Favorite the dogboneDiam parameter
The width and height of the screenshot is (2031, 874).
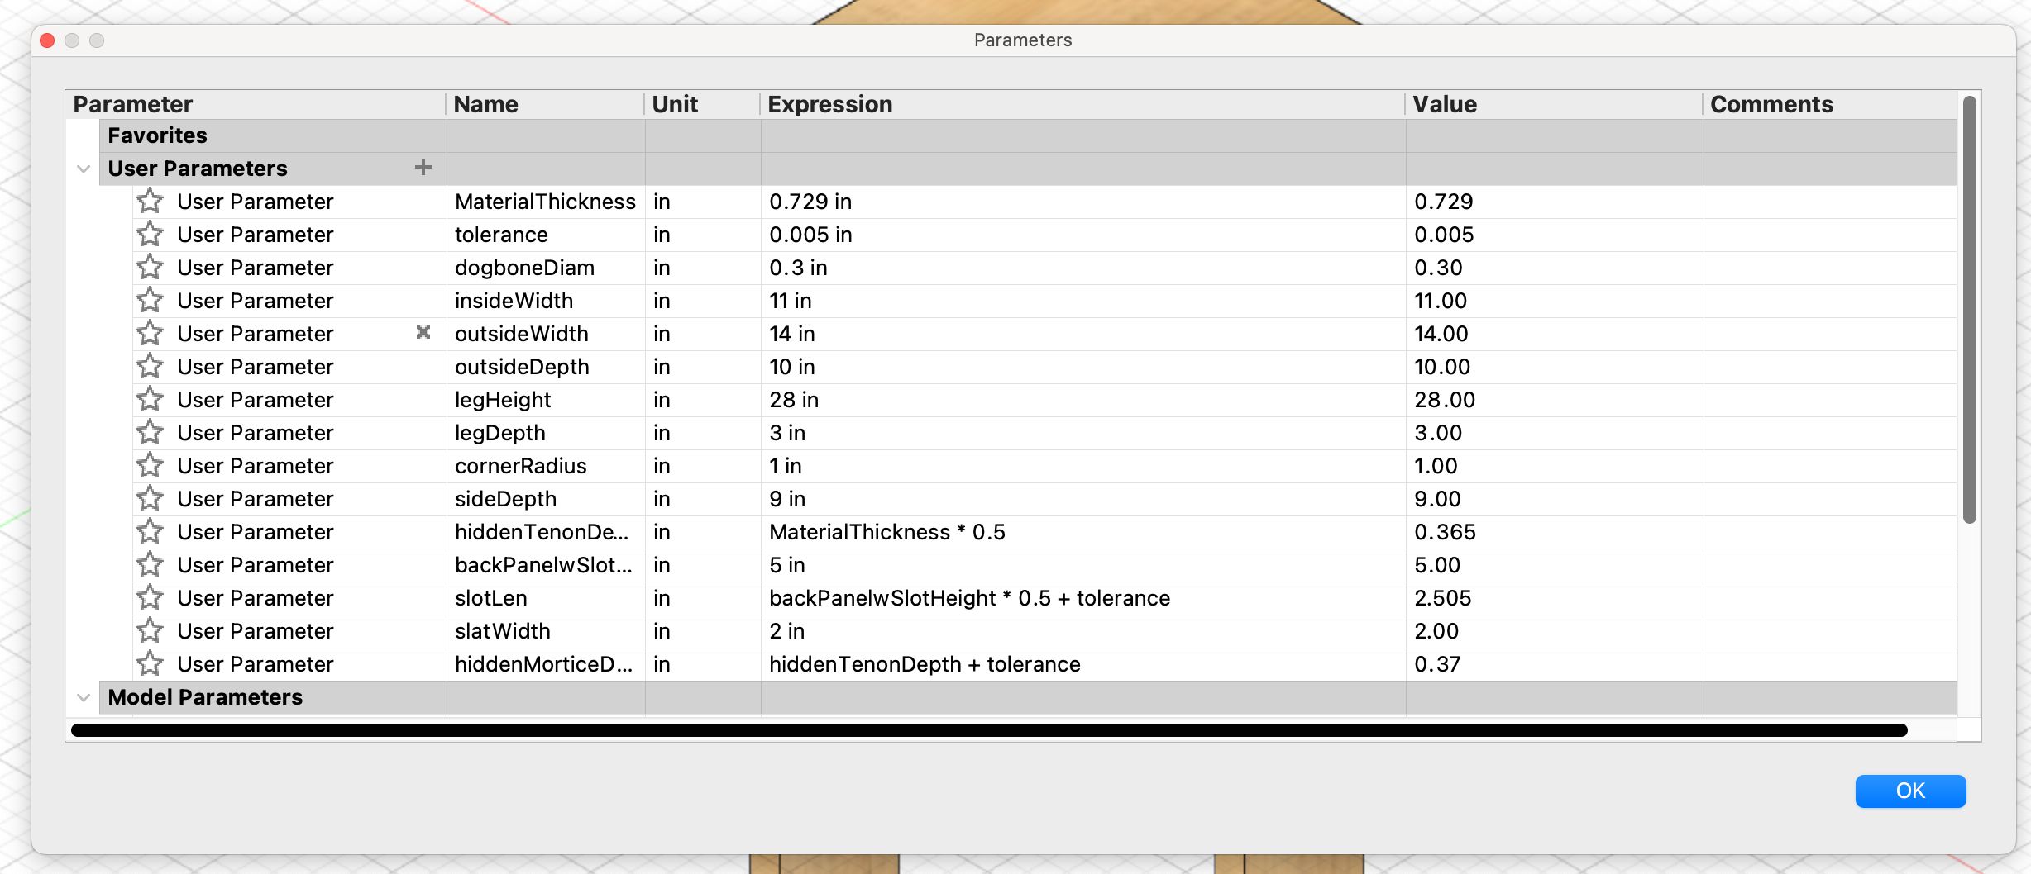pyautogui.click(x=150, y=267)
